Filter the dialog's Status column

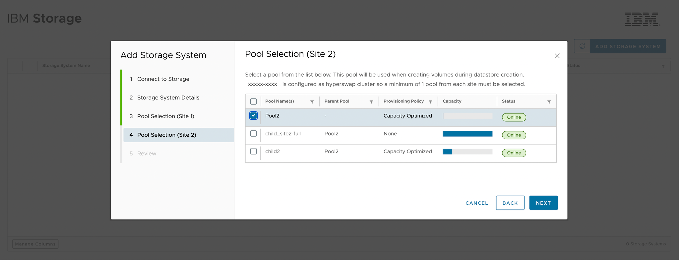click(x=549, y=102)
